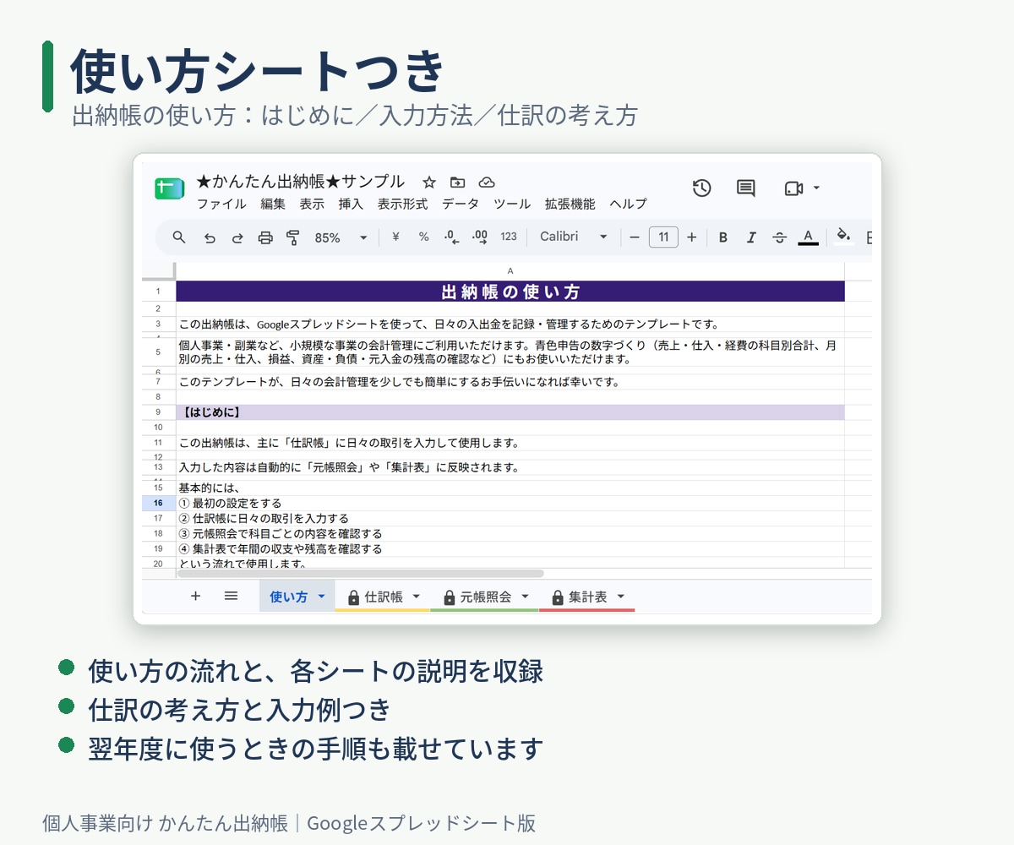Click cell reading ③ 元帳照会で科目ごとの内容を確認する
The image size is (1014, 845).
point(510,533)
